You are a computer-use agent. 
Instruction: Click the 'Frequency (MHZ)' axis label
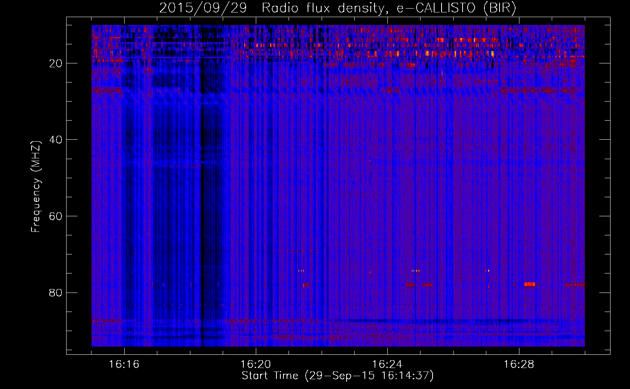[x=36, y=187]
